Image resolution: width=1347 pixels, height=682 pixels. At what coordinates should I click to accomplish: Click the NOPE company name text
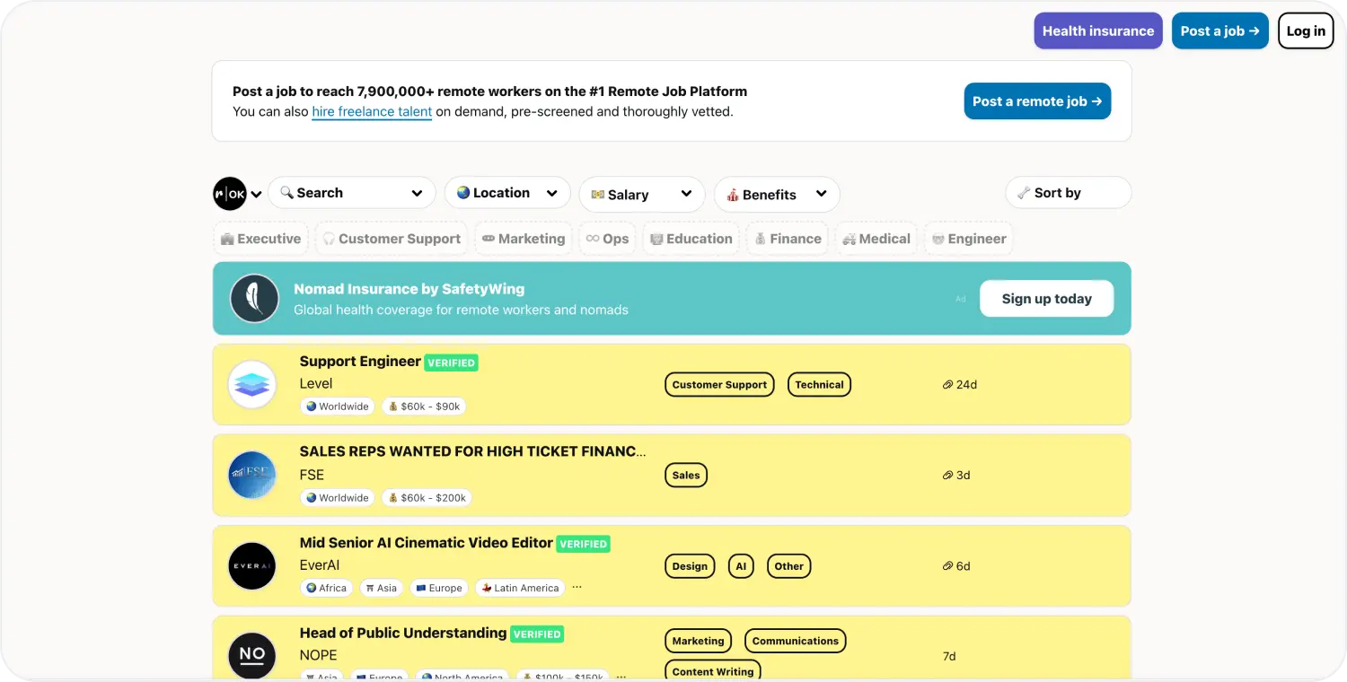[319, 655]
